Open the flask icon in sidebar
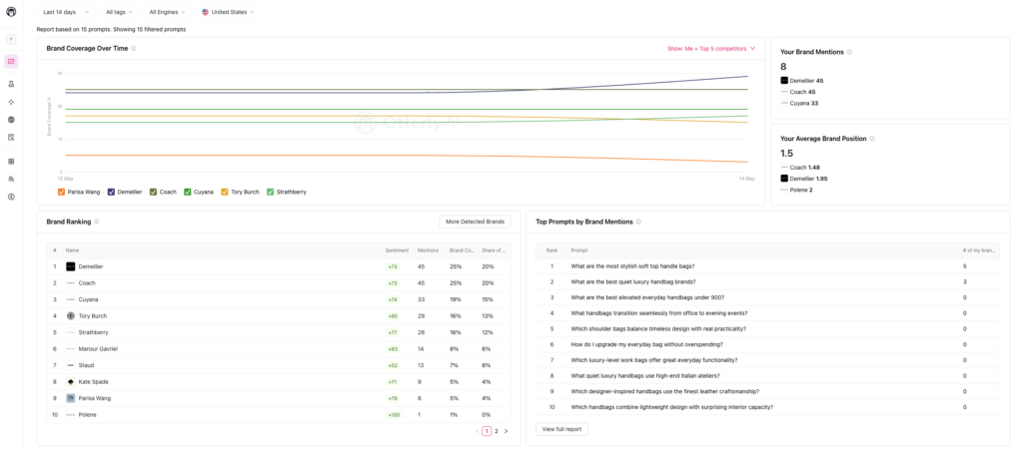 click(x=11, y=84)
